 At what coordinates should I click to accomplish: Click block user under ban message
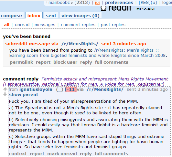[65, 62]
